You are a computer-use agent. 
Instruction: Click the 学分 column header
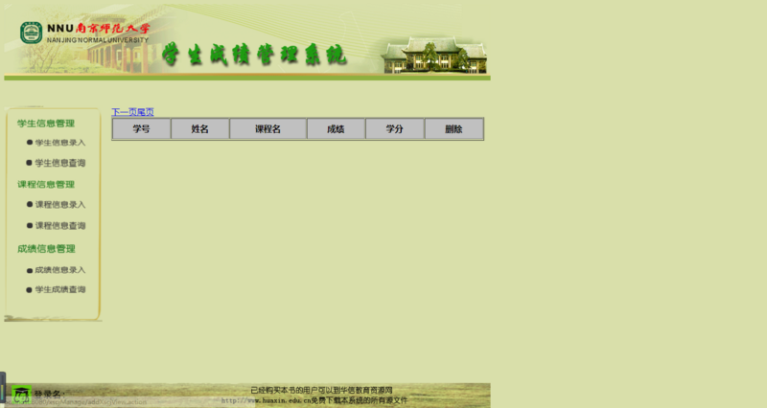coord(395,129)
